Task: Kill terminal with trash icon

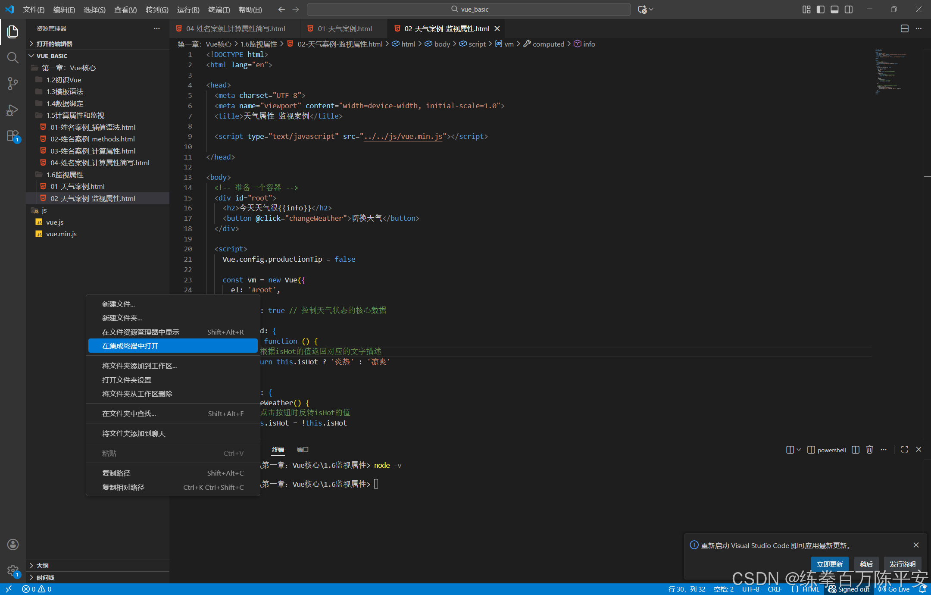Action: [869, 450]
